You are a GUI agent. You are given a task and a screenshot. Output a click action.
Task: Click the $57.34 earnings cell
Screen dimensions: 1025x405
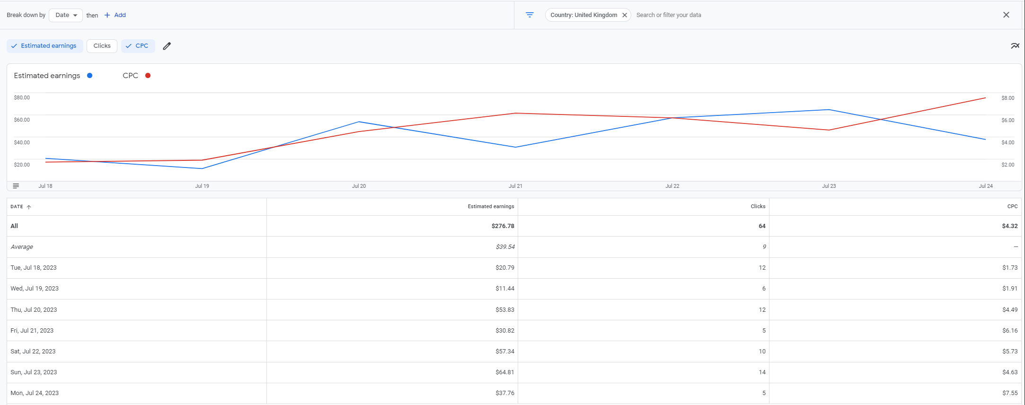(504, 352)
